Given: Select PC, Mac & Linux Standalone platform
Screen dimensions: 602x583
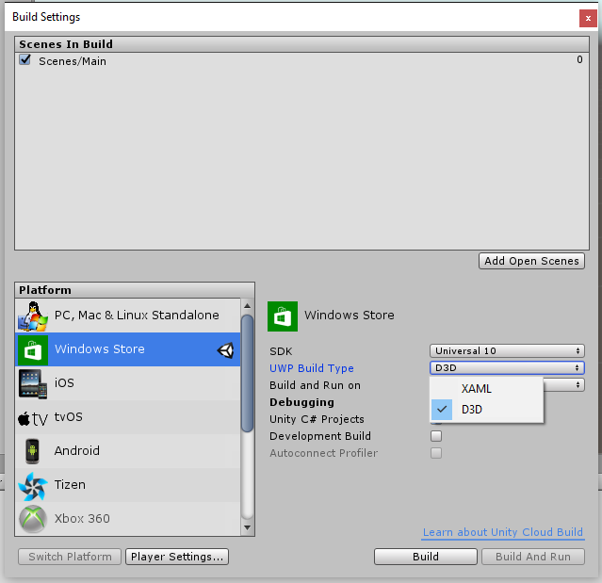Looking at the screenshot, I should tap(128, 316).
